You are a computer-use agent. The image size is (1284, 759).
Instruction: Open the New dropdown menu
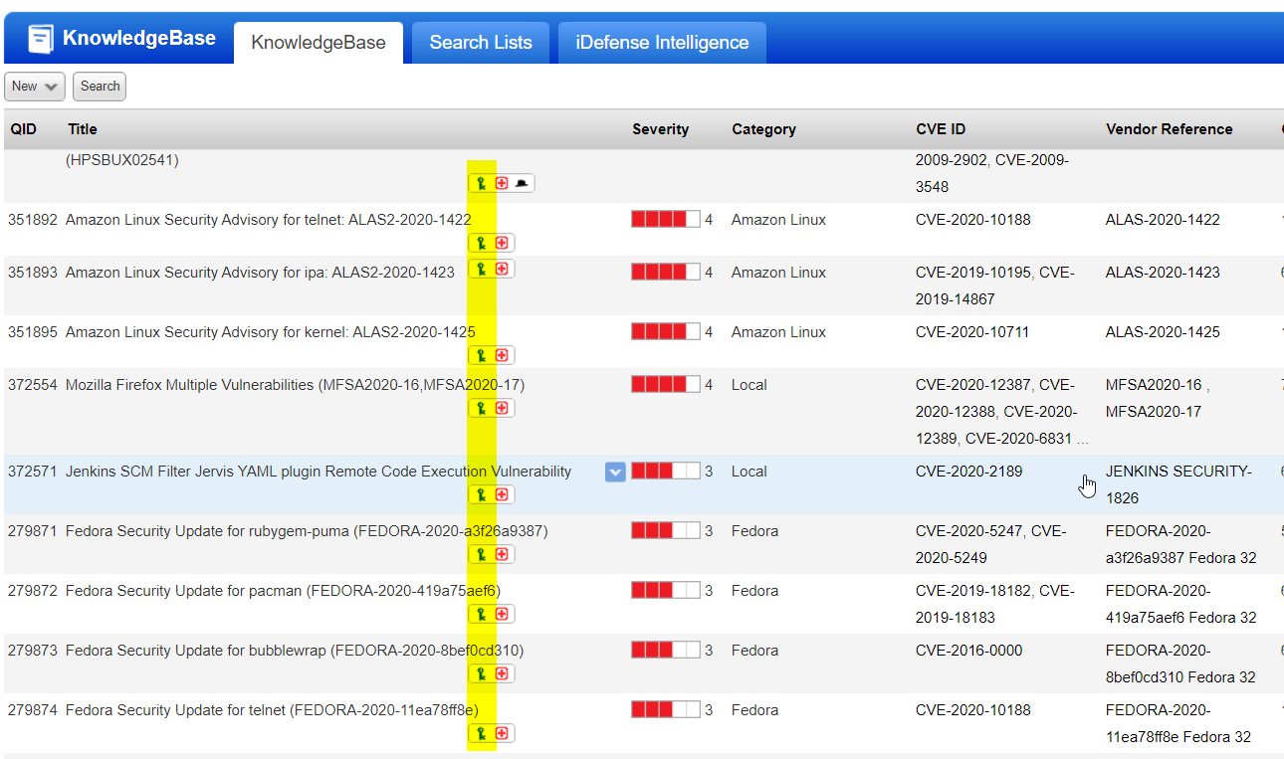pos(34,87)
